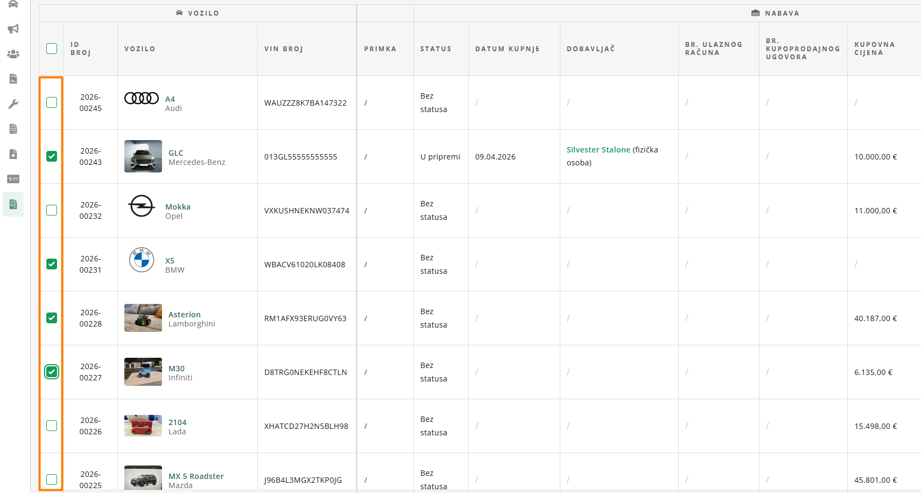This screenshot has width=921, height=493.
Task: Click the file-with-plus sidebar icon
Action: click(13, 154)
